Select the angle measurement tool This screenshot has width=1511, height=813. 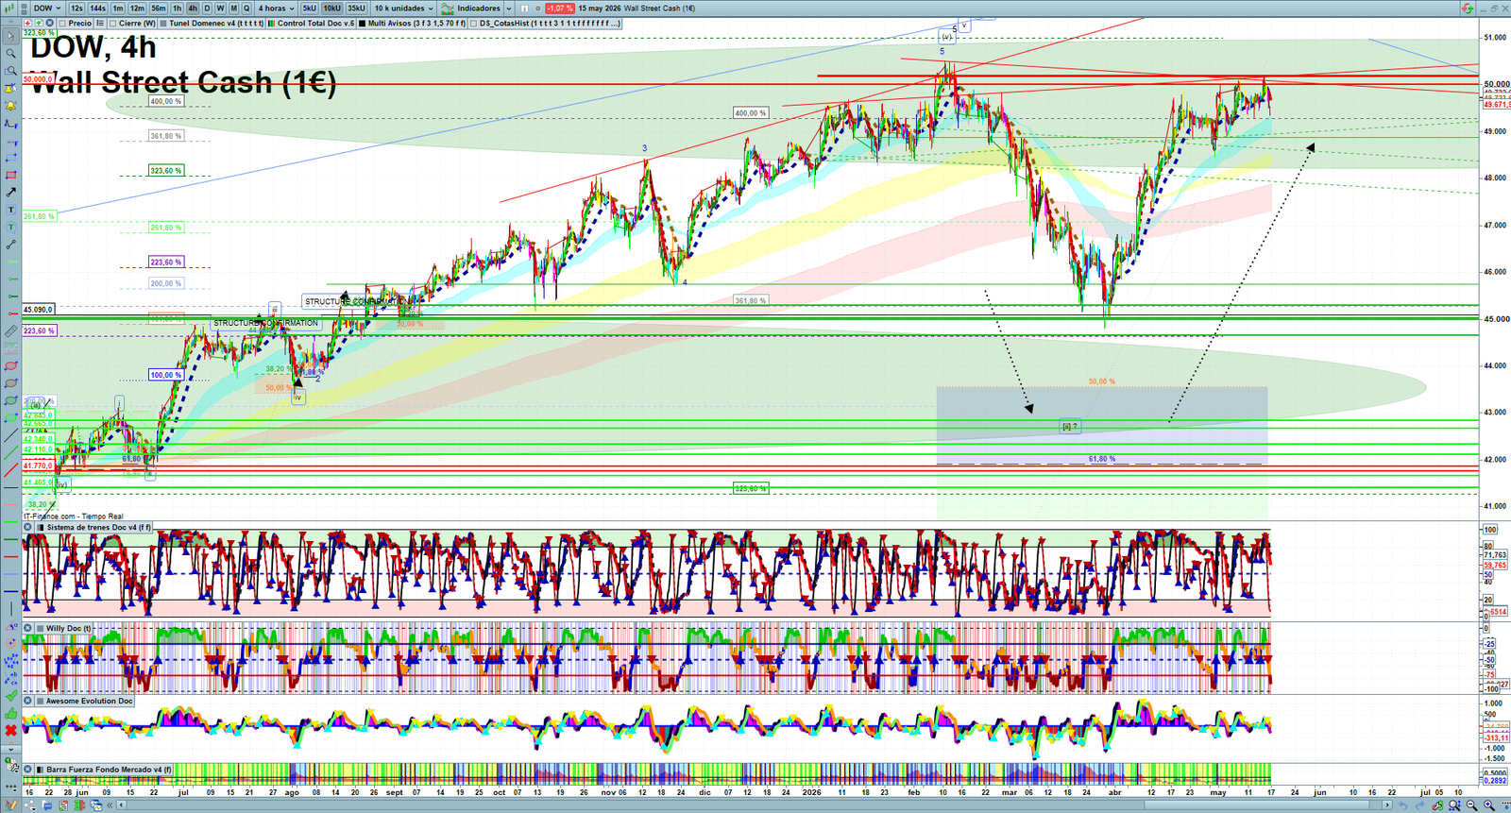pyautogui.click(x=10, y=626)
